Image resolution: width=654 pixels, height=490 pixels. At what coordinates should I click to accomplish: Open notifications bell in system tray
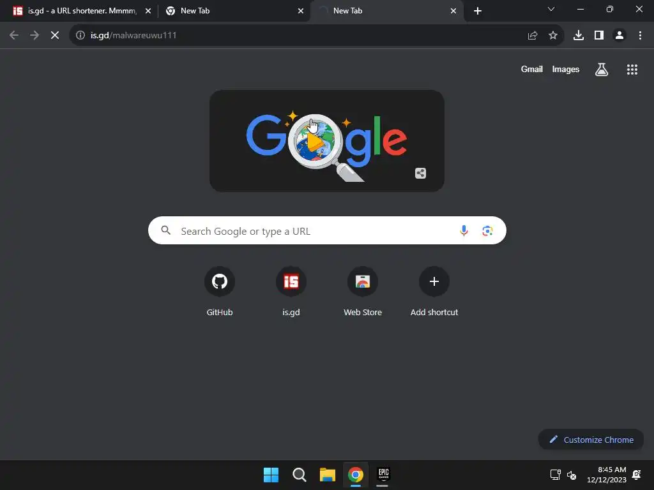click(x=637, y=475)
